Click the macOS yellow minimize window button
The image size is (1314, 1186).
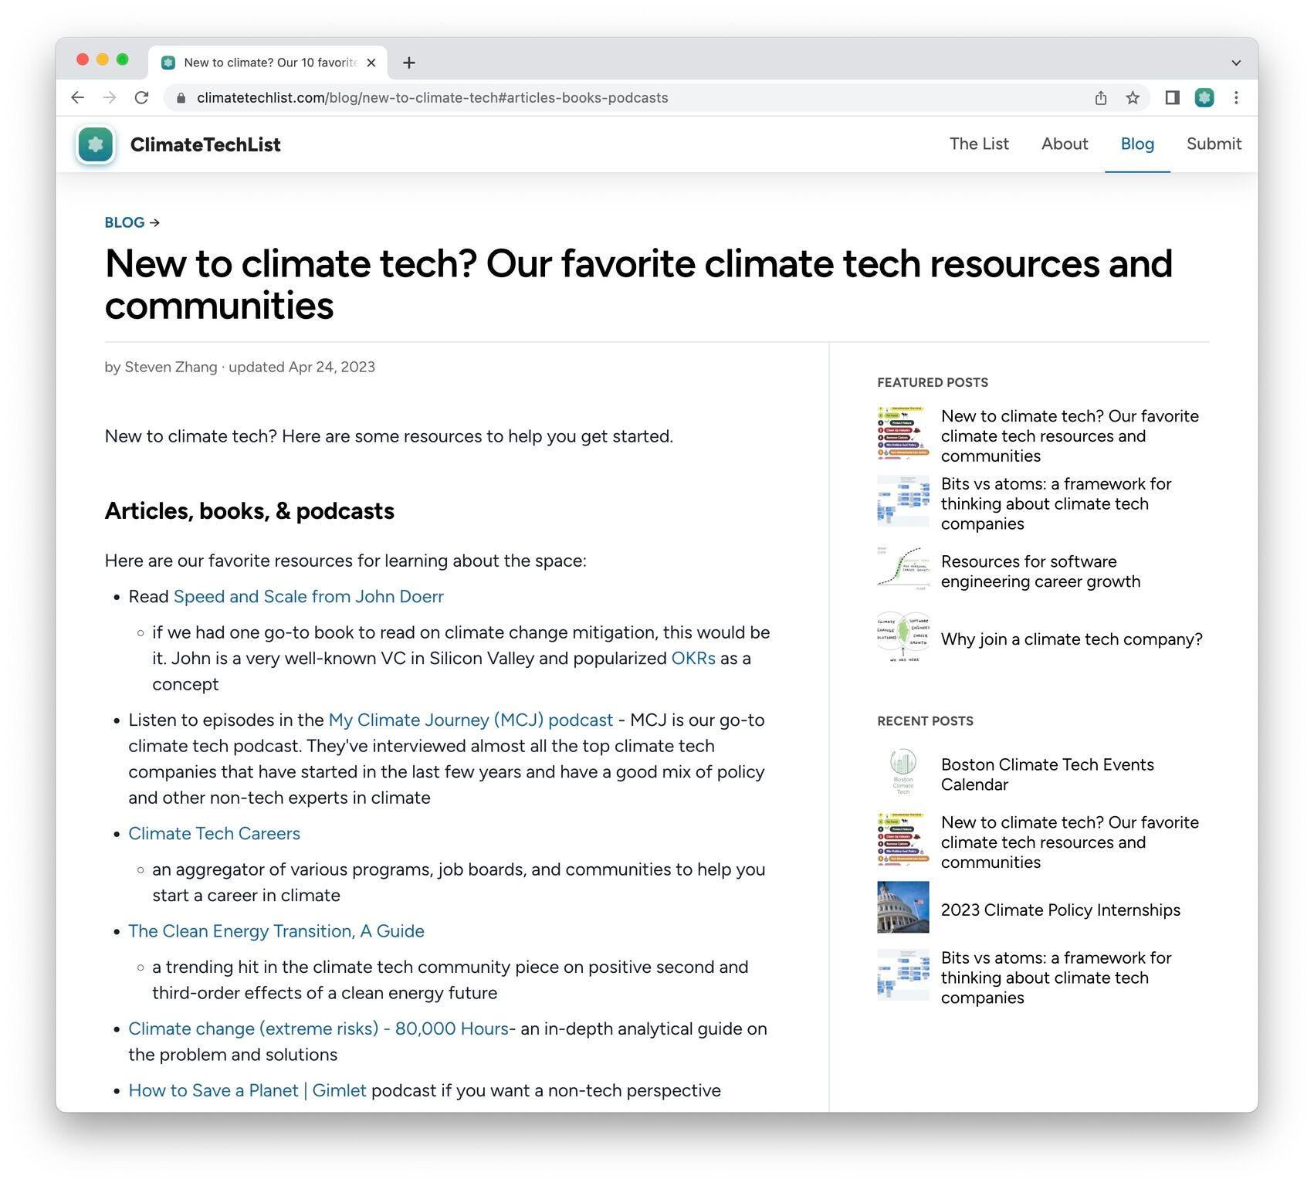103,59
